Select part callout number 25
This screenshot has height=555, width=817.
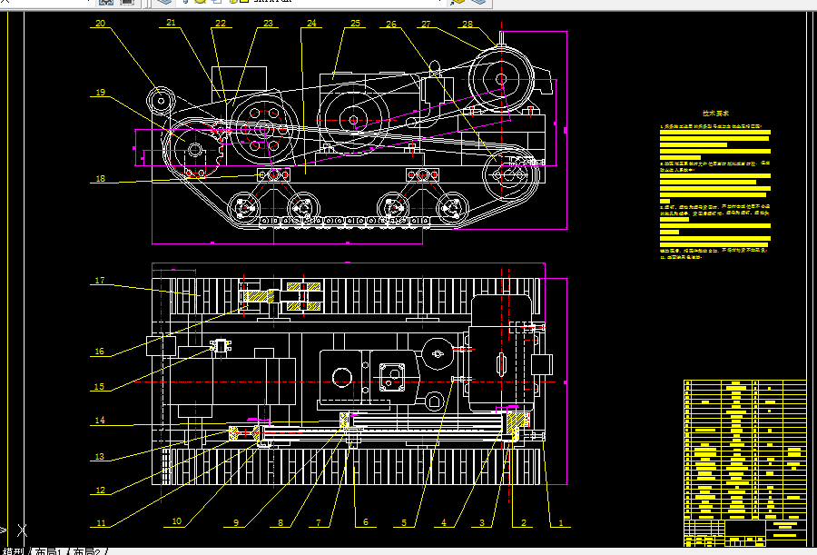pos(355,24)
